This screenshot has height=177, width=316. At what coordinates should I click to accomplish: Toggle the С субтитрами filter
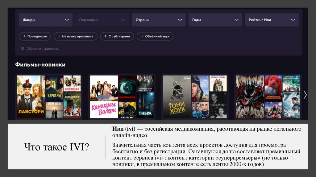(x=117, y=36)
